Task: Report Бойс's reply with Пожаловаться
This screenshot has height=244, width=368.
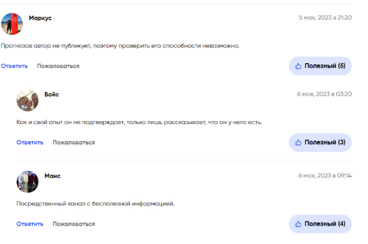Action: pos(74,142)
